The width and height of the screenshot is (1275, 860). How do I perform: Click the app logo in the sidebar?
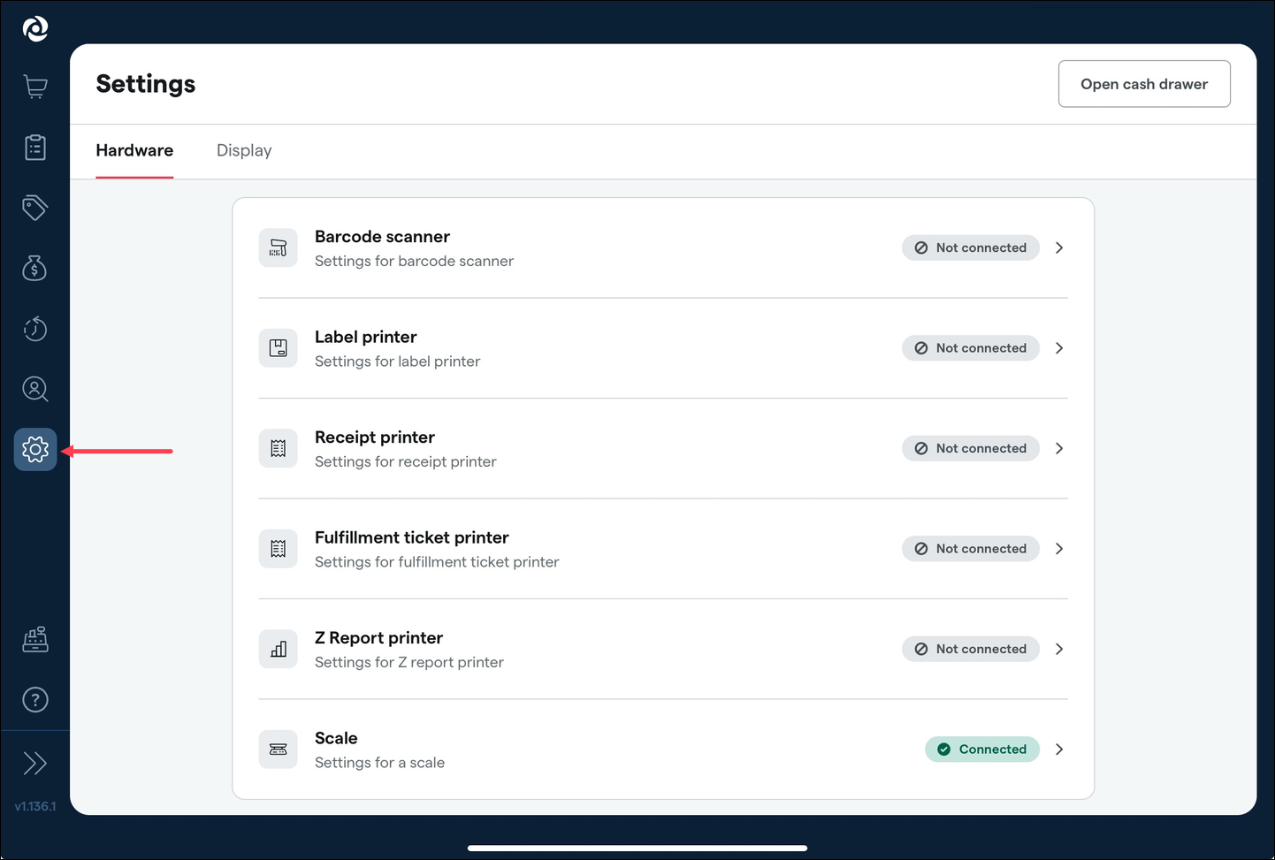coord(35,29)
